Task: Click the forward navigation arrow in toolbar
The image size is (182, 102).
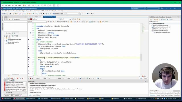Action: [92, 14]
